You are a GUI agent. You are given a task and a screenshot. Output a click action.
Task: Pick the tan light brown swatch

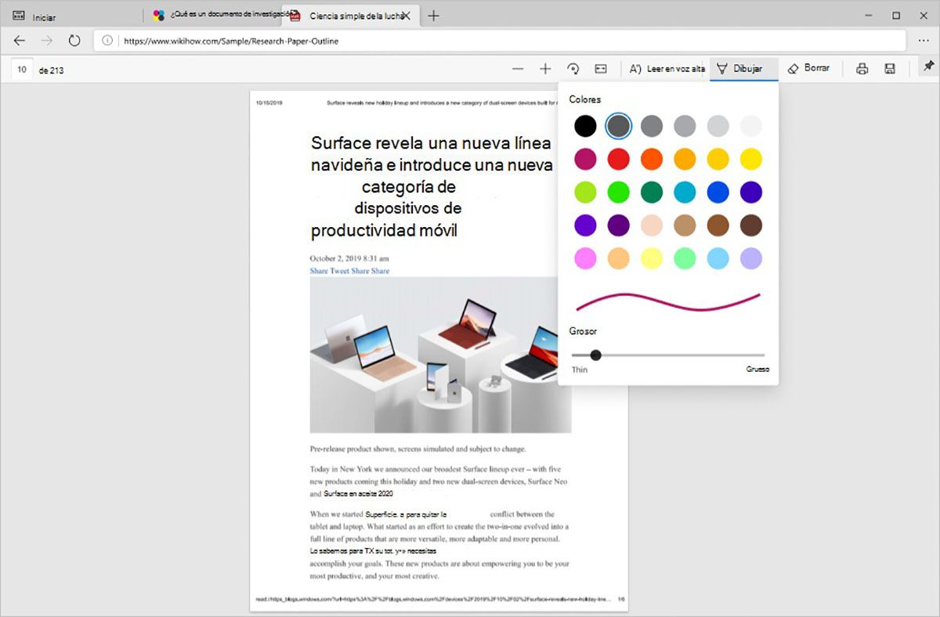coord(685,226)
